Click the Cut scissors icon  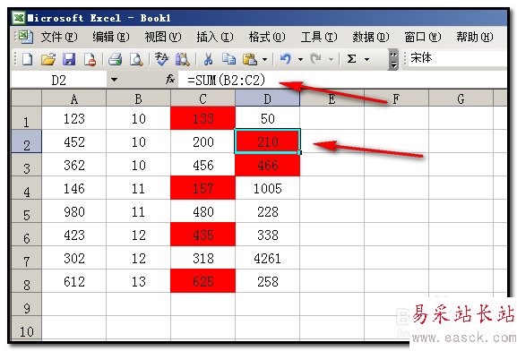point(208,60)
